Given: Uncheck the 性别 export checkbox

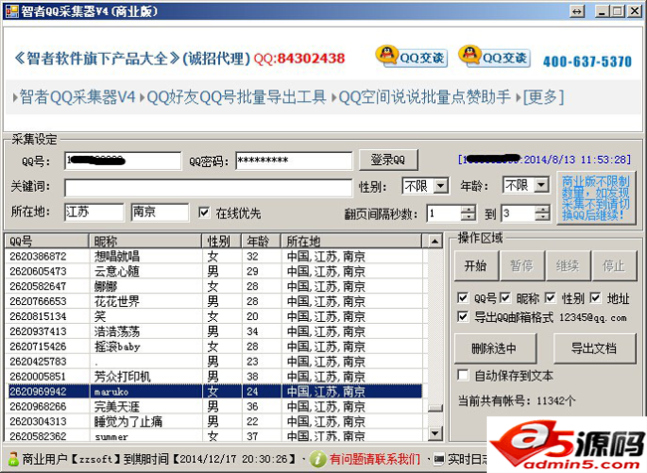Looking at the screenshot, I should pyautogui.click(x=550, y=297).
